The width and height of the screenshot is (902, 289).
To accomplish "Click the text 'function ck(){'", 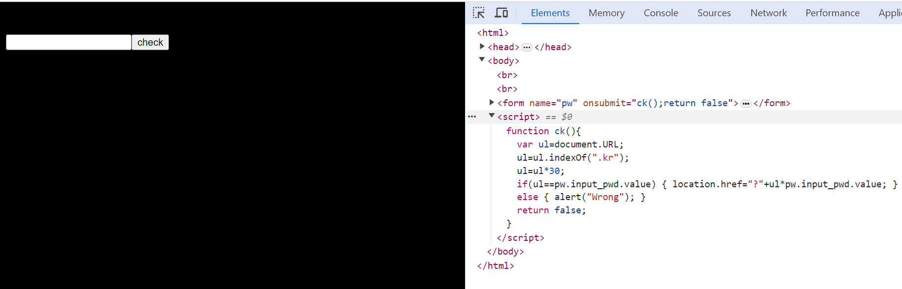I will coord(543,131).
